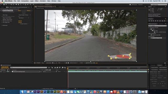Click the Play button in Preview panel
Screen dimensions: 168x94
(153, 21)
